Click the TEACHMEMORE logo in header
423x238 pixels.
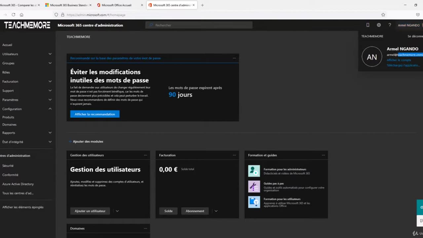coord(27,25)
